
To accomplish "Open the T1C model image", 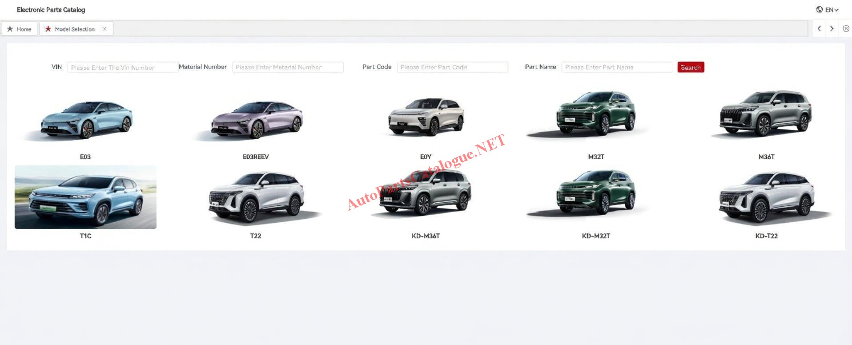I will 85,197.
